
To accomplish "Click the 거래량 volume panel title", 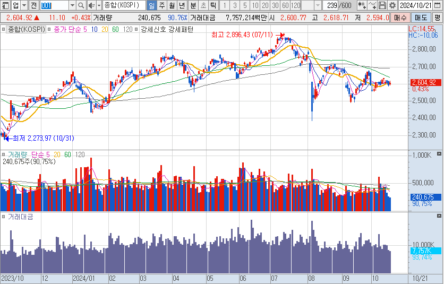I will pyautogui.click(x=18, y=154).
